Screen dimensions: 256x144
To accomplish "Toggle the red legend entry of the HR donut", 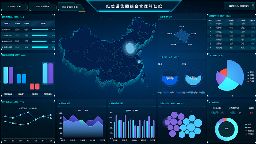I will [x=250, y=134].
